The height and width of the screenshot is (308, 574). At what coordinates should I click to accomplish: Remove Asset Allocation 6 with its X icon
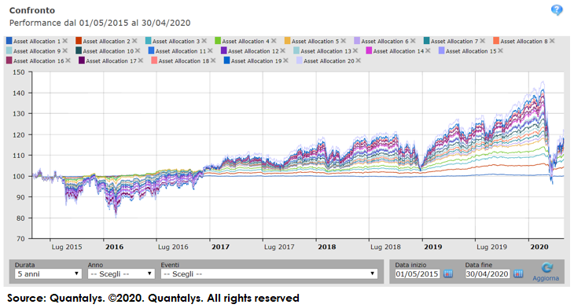413,41
